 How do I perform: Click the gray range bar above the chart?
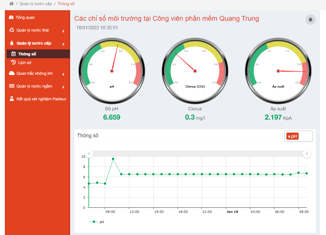click(x=198, y=153)
